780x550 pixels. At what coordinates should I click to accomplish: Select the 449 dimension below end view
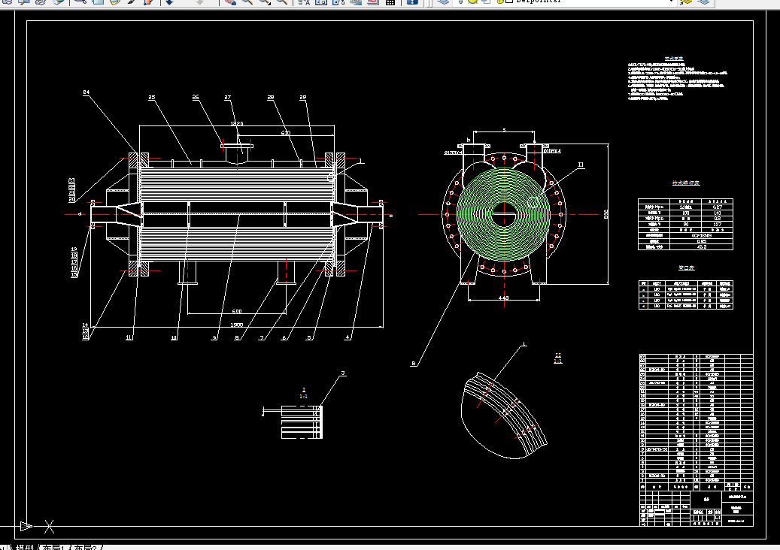pos(503,298)
